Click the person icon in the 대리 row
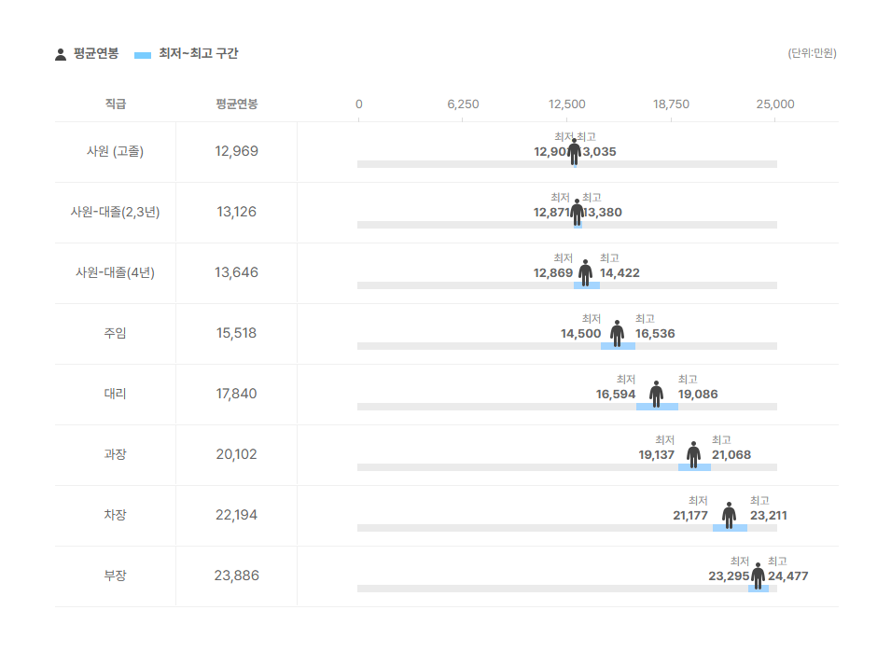Image resolution: width=891 pixels, height=652 pixels. (656, 394)
